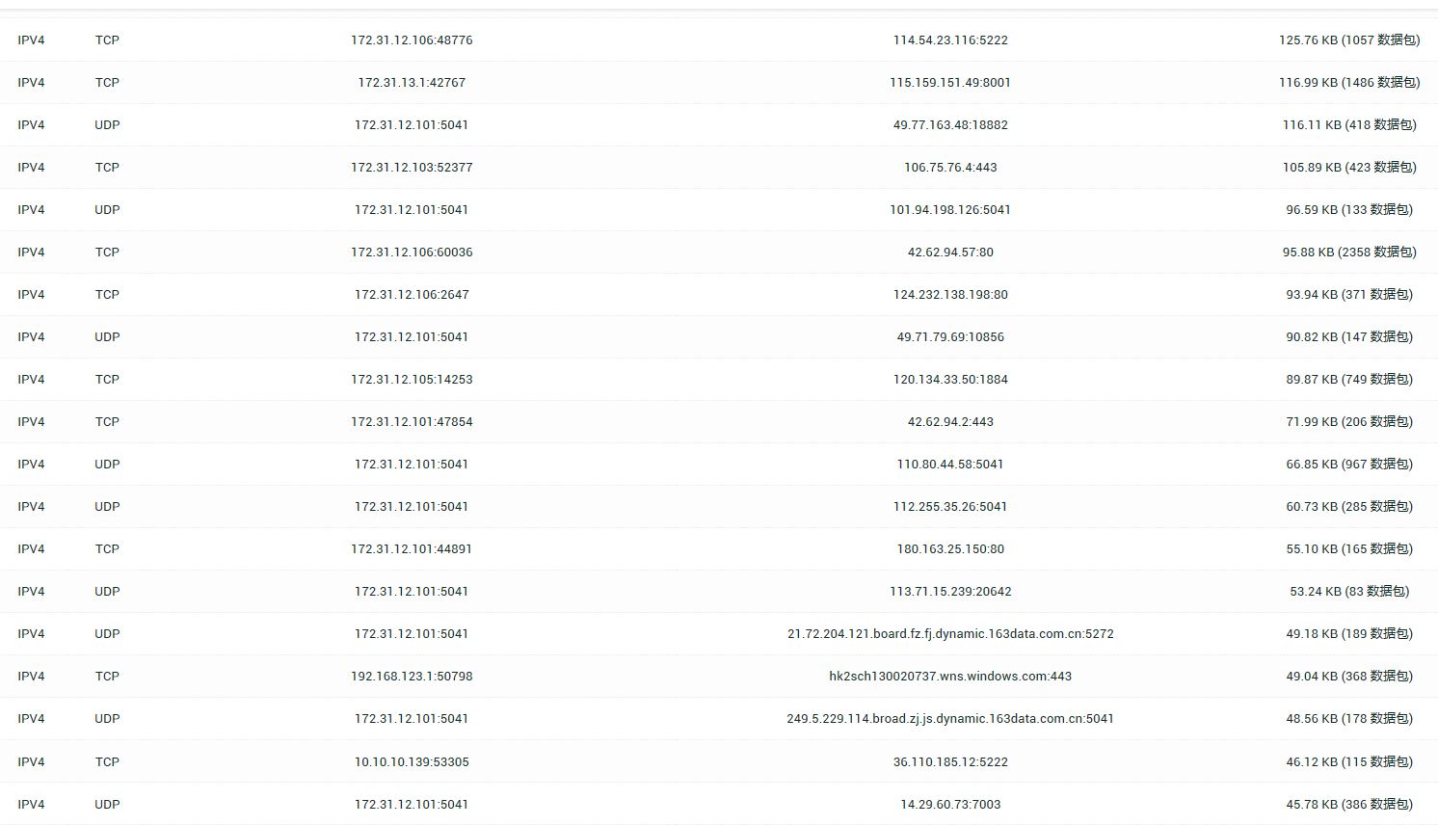Click destination 101.94.198.126:5041

950,210
